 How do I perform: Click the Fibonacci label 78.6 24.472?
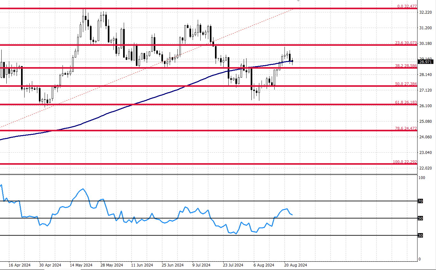click(406, 128)
